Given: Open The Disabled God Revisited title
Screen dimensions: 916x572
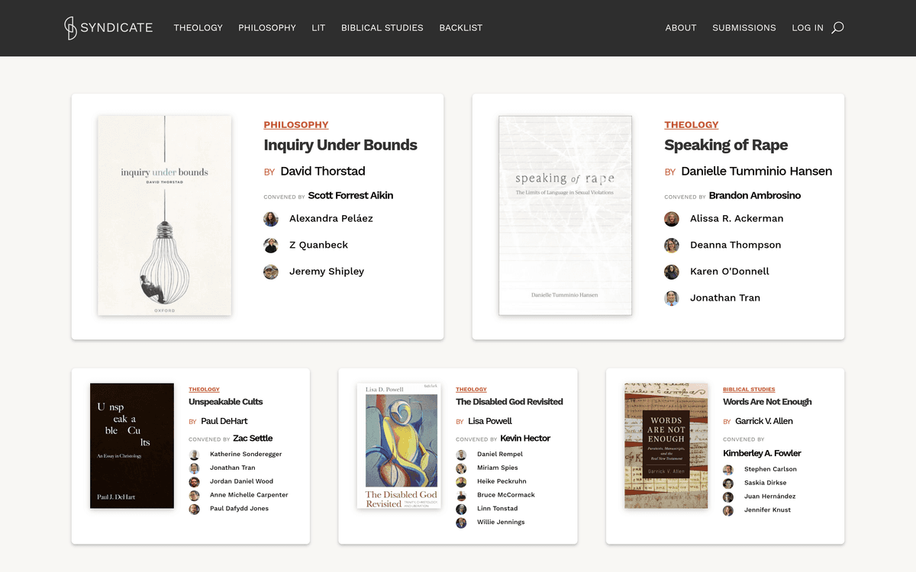Looking at the screenshot, I should coord(509,402).
